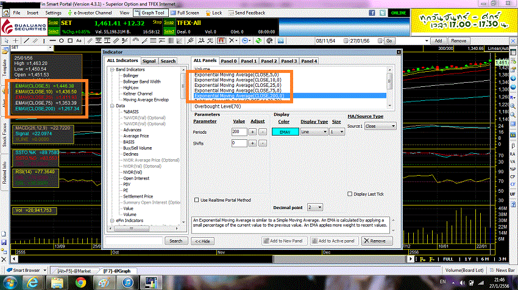Switch to the Search tab in Indicator

pos(168,61)
